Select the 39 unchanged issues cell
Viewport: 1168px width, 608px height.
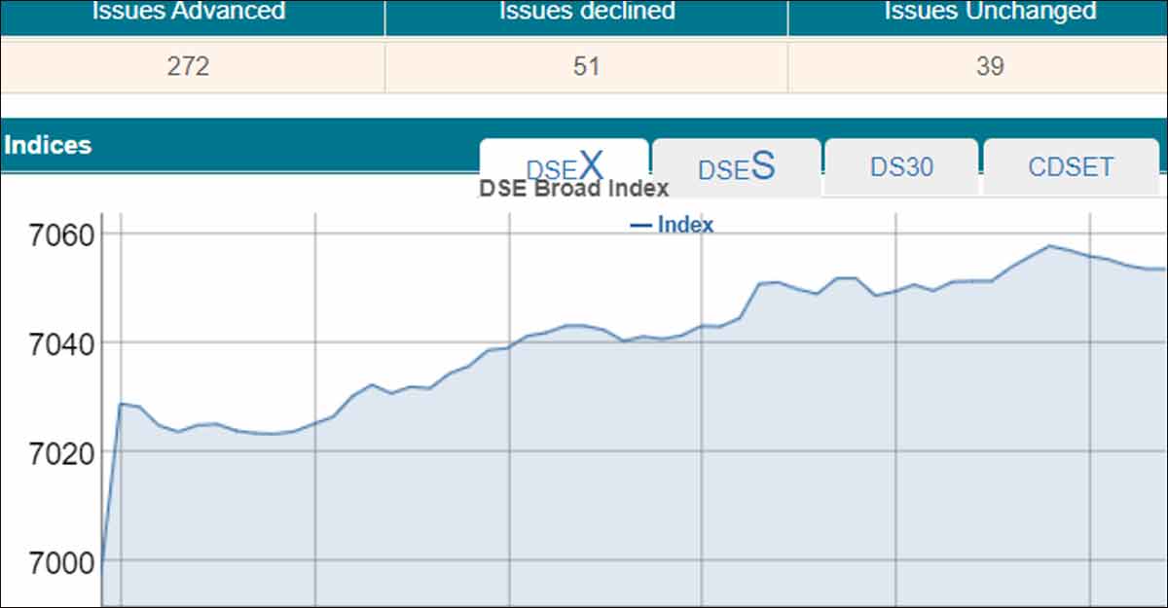[990, 67]
